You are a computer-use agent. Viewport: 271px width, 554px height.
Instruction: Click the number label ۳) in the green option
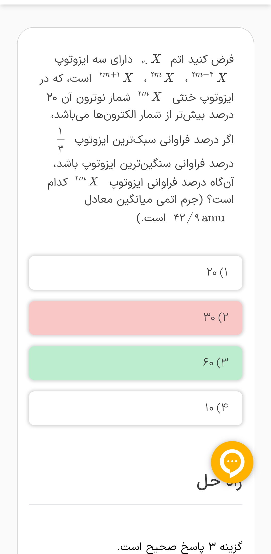223,362
